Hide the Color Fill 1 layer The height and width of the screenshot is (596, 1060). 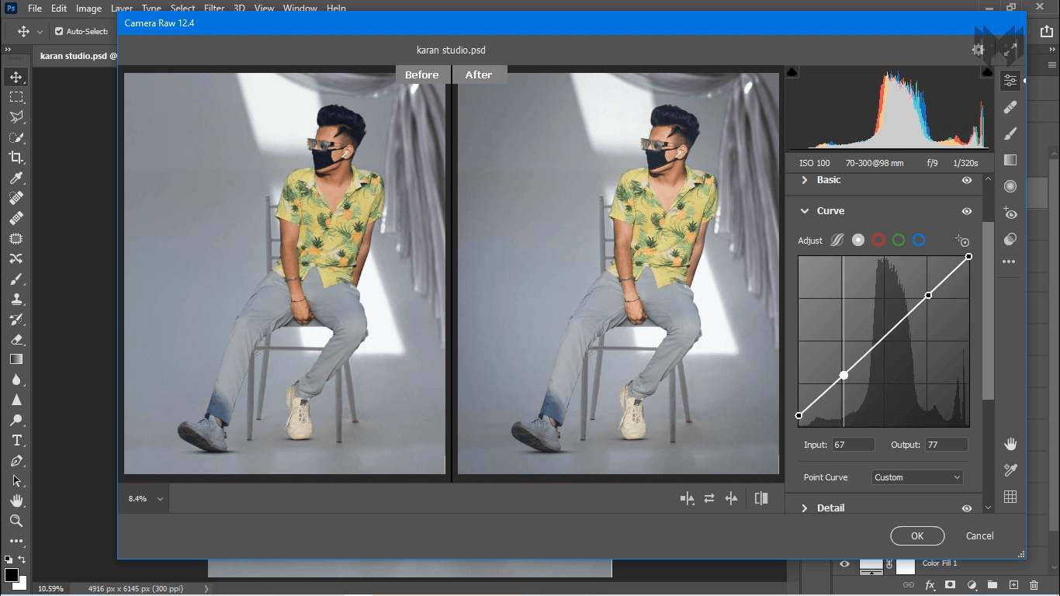point(845,564)
